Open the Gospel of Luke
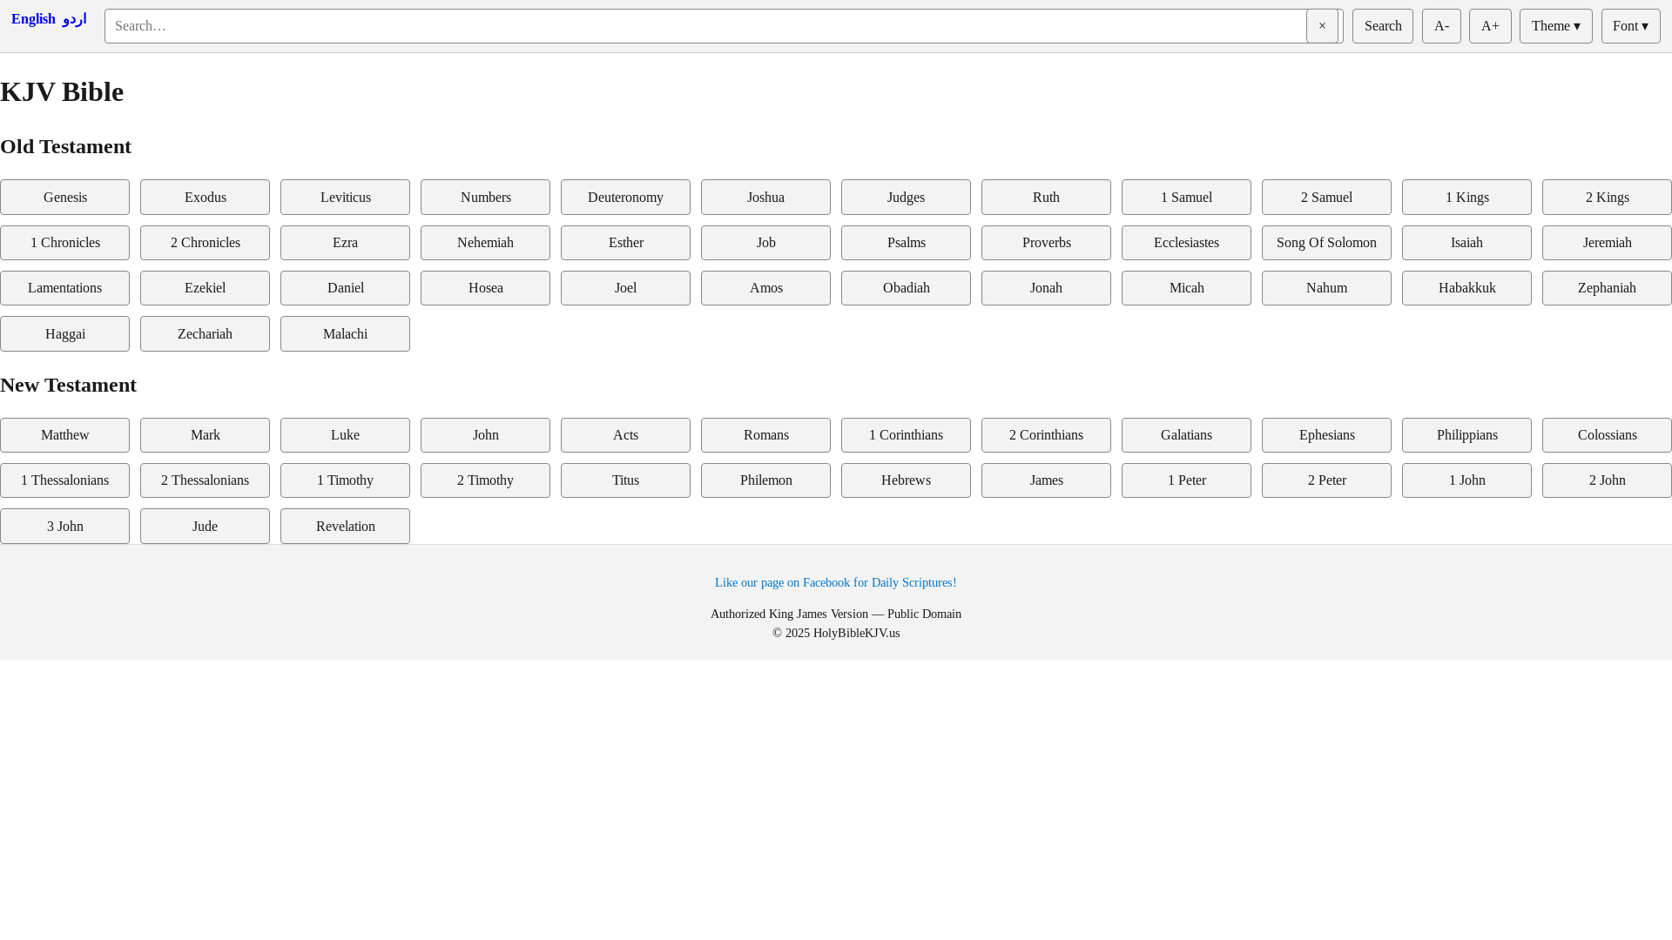The width and height of the screenshot is (1672, 940). (345, 435)
